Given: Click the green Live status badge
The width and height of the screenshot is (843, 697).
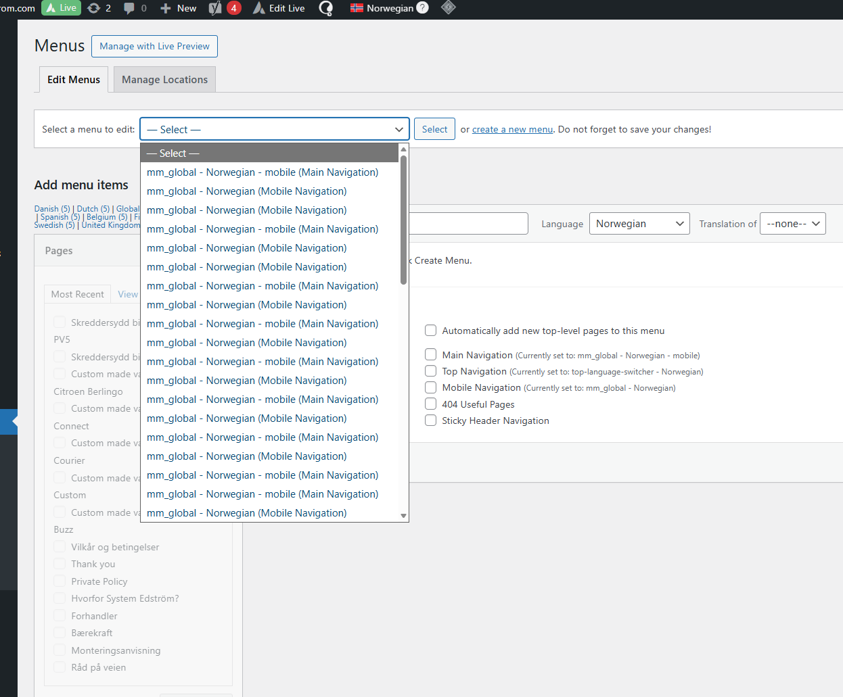Looking at the screenshot, I should [61, 8].
